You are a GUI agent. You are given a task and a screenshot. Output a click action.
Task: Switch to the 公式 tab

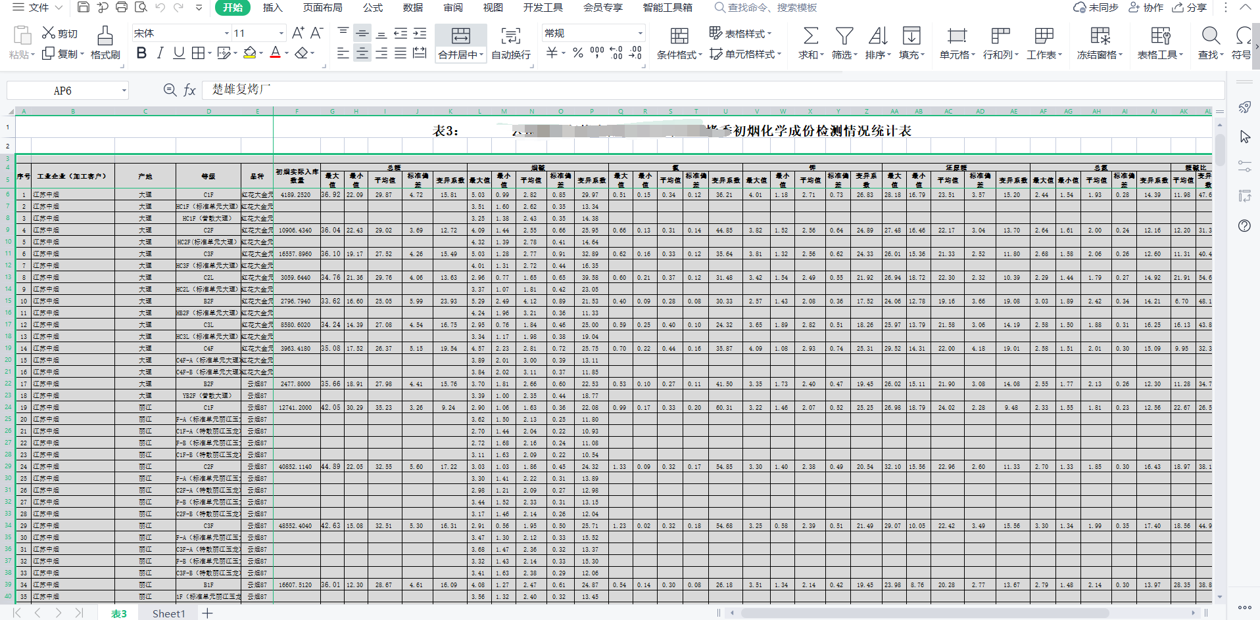click(x=373, y=7)
